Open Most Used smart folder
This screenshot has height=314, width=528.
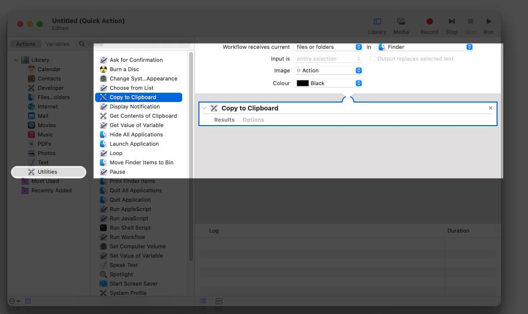point(45,181)
